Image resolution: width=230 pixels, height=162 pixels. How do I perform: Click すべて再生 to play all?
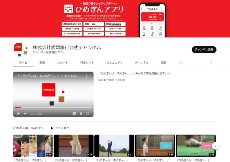60,128
